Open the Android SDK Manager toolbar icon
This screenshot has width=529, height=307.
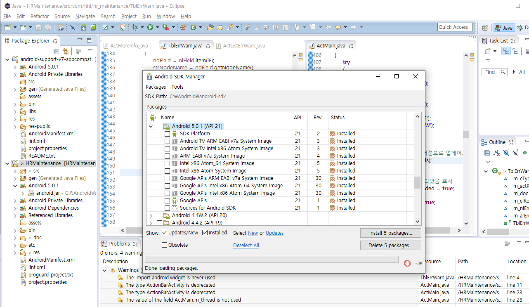pos(84,28)
